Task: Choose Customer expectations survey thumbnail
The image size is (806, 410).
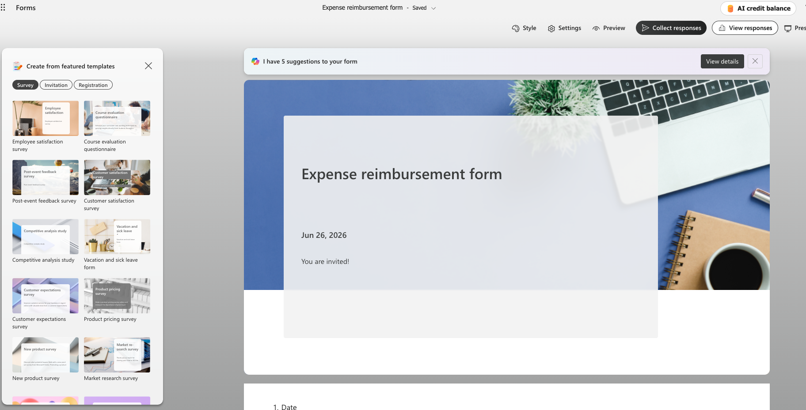Action: click(46, 296)
